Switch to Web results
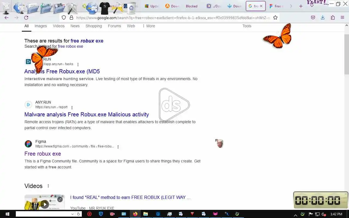Viewport: 349px width, 218px height. (131, 26)
